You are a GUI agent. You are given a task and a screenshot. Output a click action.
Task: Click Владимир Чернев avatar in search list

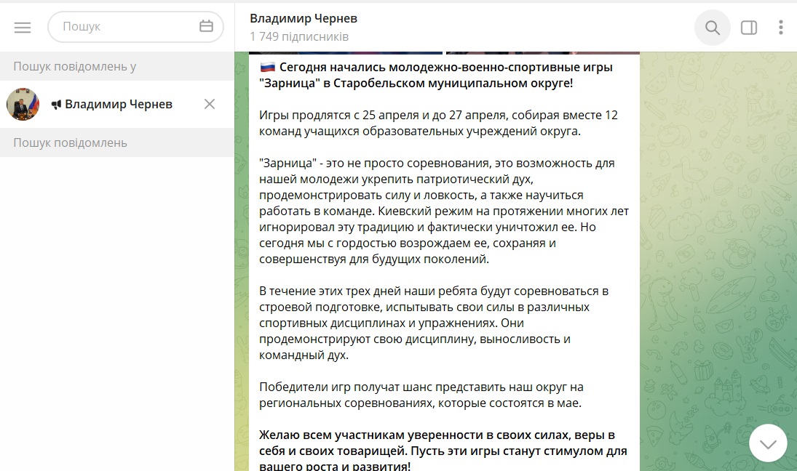pos(23,104)
